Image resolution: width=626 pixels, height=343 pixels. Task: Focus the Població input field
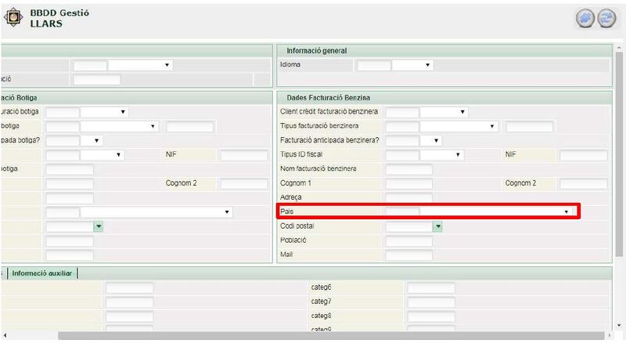point(408,240)
